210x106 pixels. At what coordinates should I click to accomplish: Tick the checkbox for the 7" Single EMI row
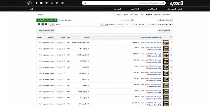click(171, 49)
